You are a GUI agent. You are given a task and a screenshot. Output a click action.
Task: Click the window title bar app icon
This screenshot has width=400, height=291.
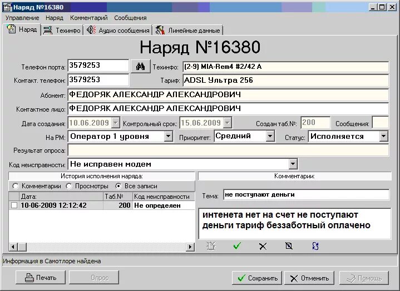7,7
